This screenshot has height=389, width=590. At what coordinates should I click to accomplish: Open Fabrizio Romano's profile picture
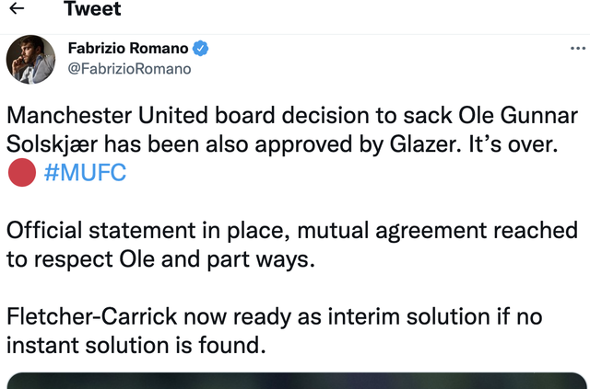pyautogui.click(x=30, y=60)
